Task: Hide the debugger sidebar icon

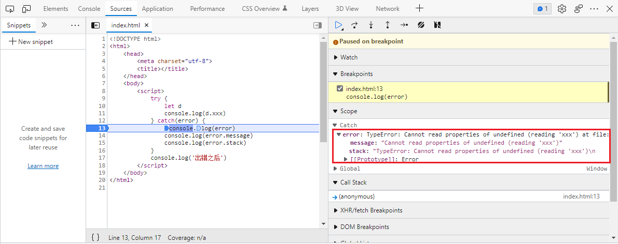Action: click(317, 25)
